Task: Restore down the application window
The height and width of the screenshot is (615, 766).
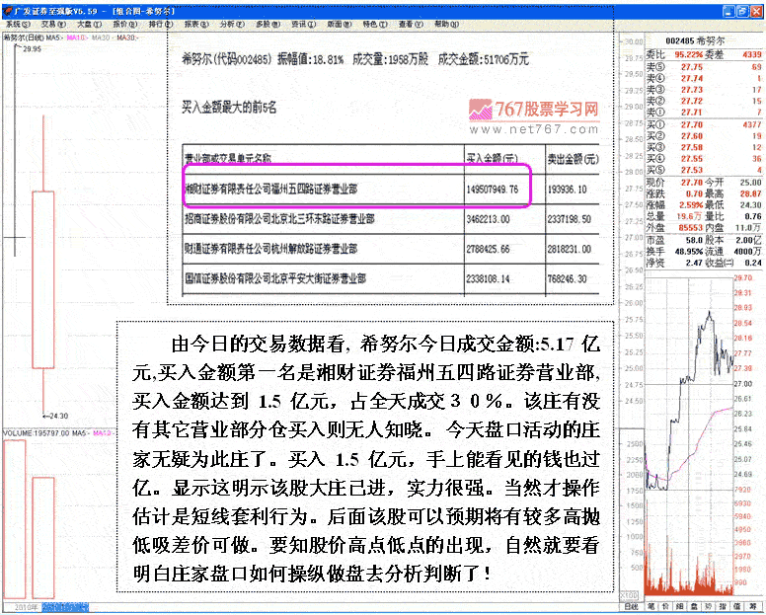Action: point(742,9)
